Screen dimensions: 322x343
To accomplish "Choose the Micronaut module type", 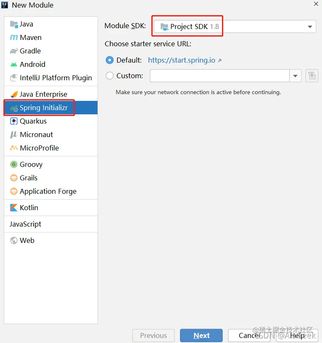I will pyautogui.click(x=51, y=135).
